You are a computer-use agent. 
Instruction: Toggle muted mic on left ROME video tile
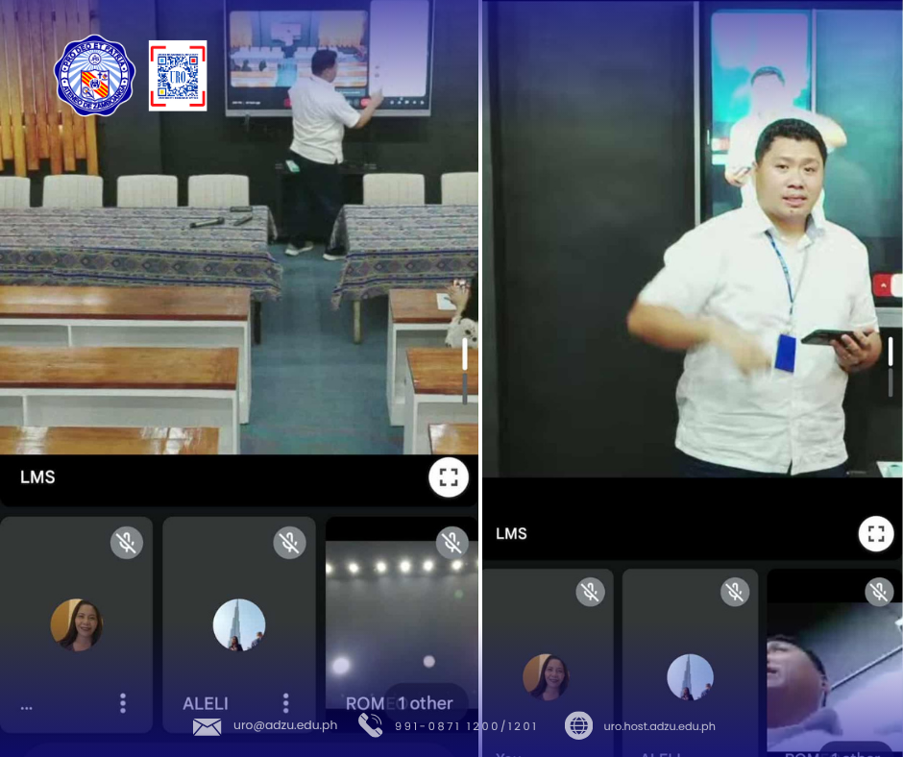pyautogui.click(x=451, y=543)
